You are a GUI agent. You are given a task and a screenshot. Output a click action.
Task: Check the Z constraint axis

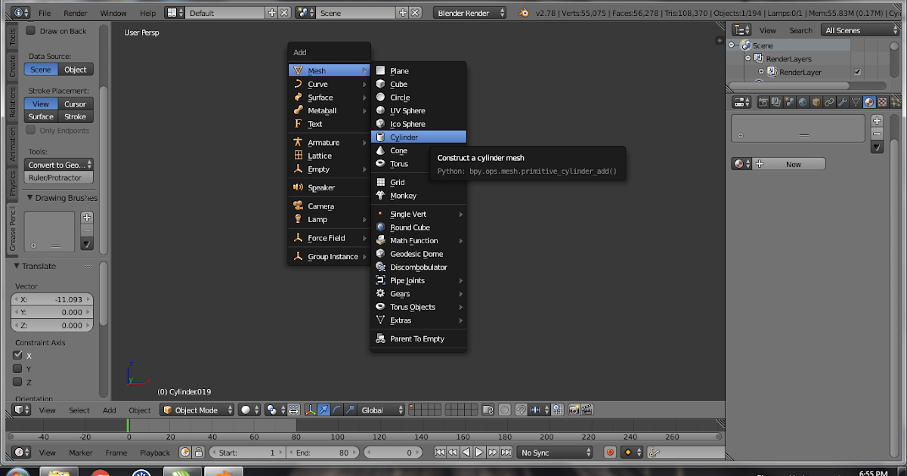click(x=17, y=382)
